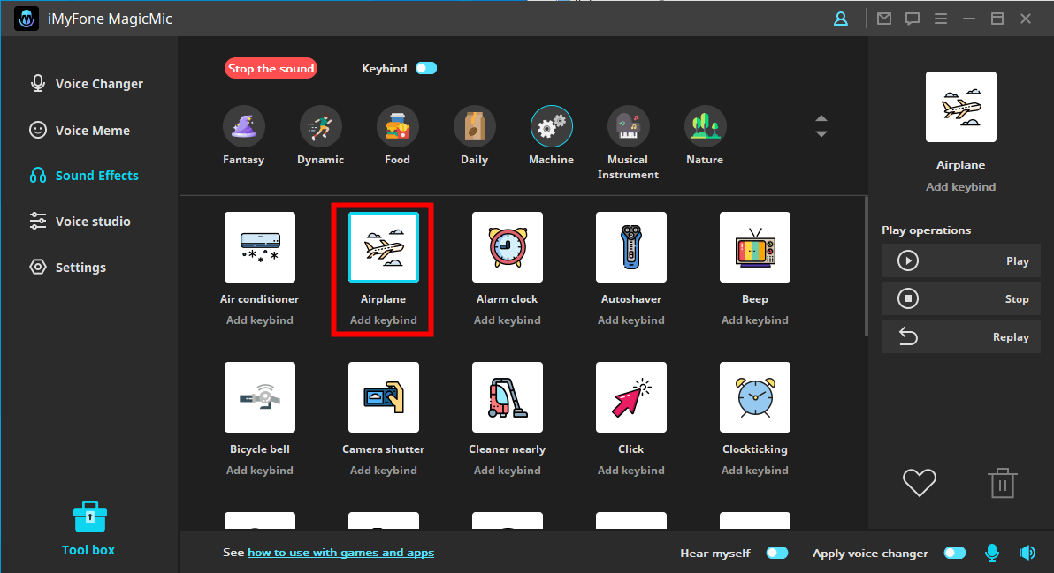Screen dimensions: 1054x573
Task: Open the Tool box
Action: pos(88,529)
